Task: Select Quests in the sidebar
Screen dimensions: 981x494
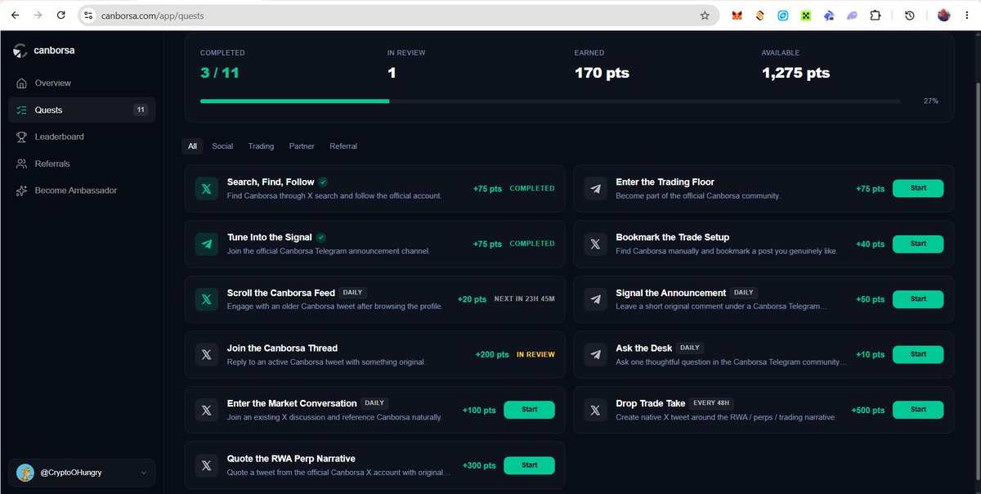Action: [82, 110]
